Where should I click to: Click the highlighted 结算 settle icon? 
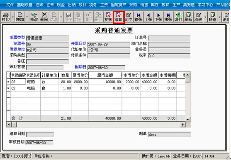[119, 17]
